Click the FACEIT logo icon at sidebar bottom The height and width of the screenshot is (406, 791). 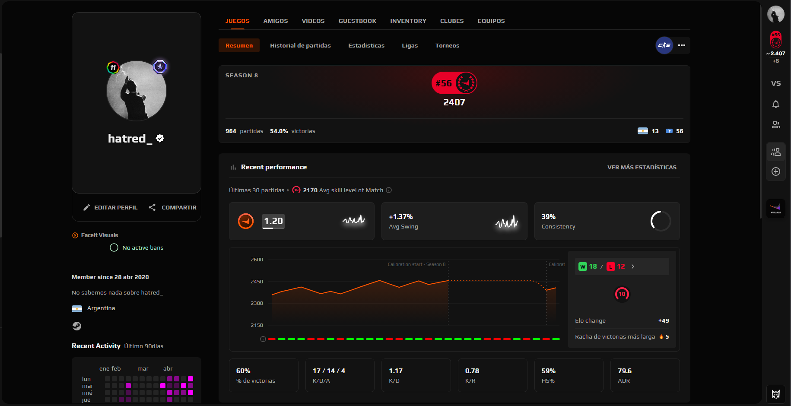776,394
